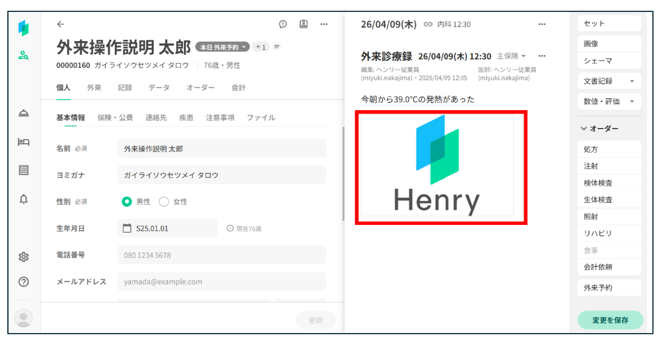The height and width of the screenshot is (337, 659).
Task: Open the reception bell-tray sidebar icon
Action: pos(23,113)
